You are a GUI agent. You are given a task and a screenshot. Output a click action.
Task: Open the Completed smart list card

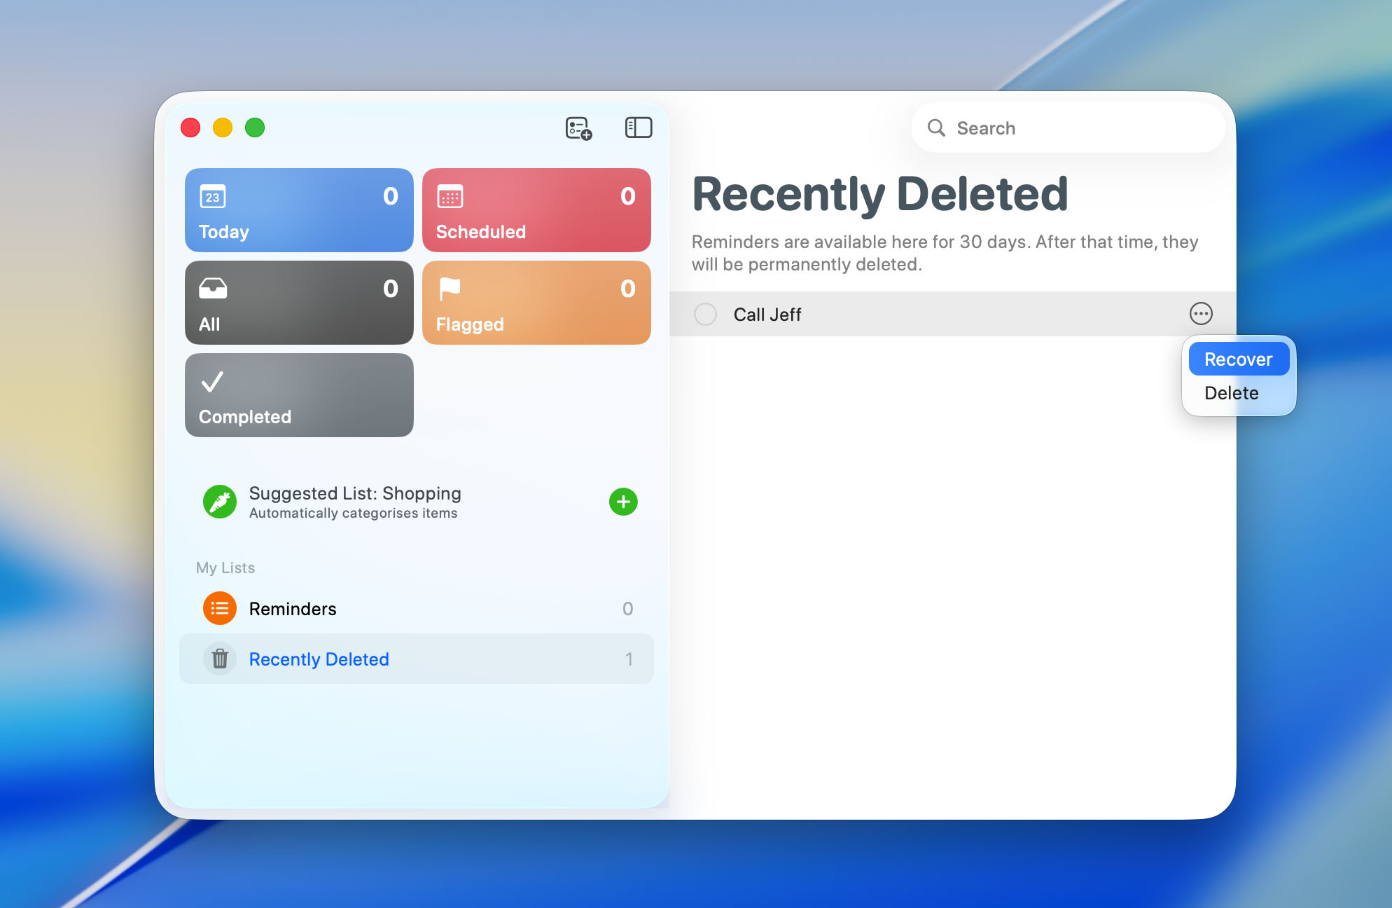[x=299, y=395]
